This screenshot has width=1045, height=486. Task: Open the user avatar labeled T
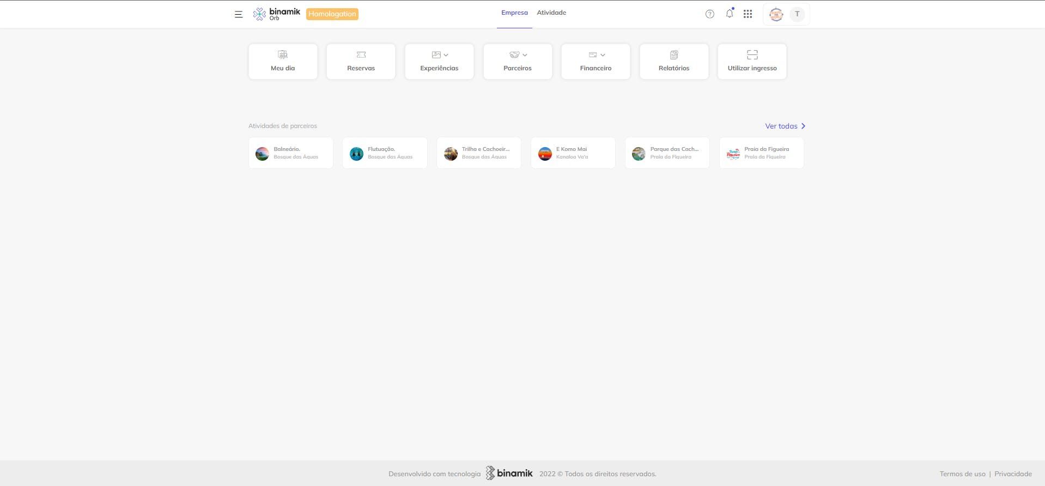(797, 14)
